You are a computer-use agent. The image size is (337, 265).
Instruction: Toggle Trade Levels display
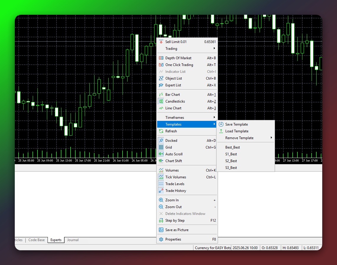click(187, 184)
